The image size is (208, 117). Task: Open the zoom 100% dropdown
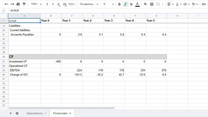point(36,4)
